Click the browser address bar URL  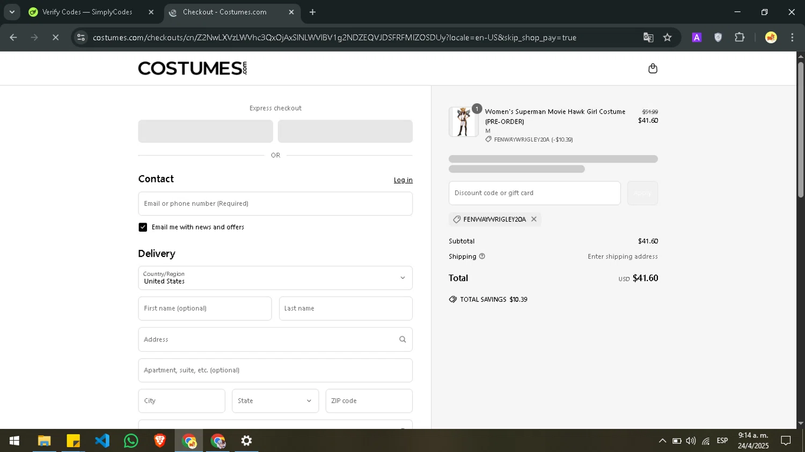pyautogui.click(x=334, y=38)
